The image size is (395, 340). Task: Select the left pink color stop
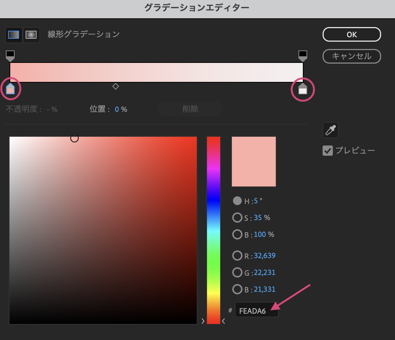11,89
